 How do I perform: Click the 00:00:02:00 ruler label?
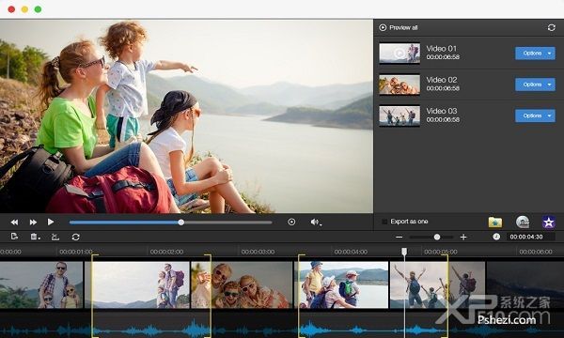coord(167,252)
